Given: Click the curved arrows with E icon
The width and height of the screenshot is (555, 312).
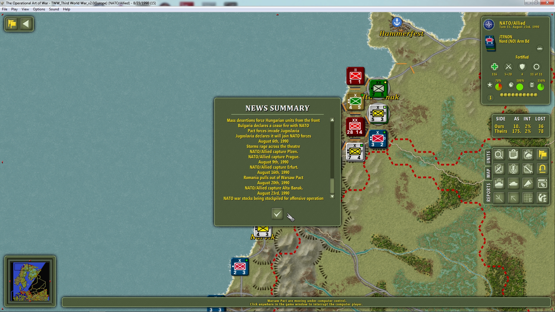Looking at the screenshot, I should (x=542, y=198).
